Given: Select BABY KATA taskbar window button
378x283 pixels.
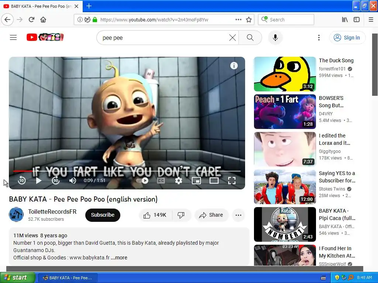Looking at the screenshot, I should tap(68, 278).
